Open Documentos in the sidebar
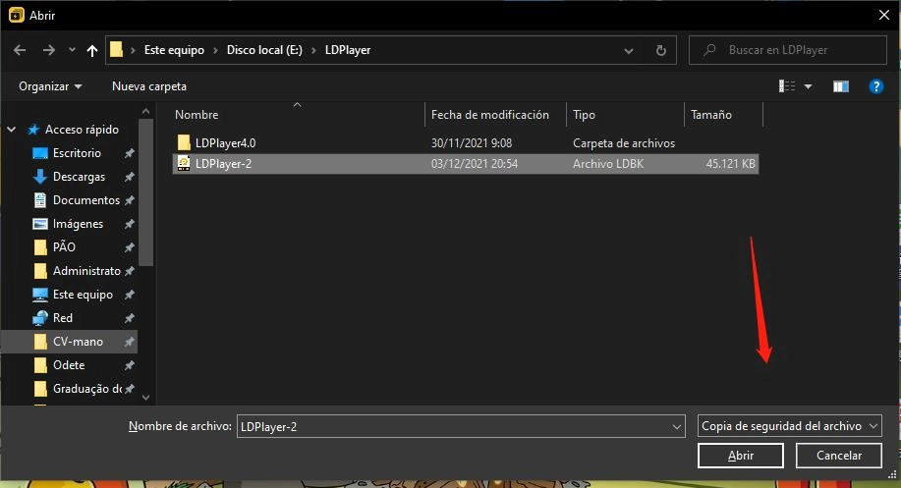901x488 pixels. [x=86, y=200]
